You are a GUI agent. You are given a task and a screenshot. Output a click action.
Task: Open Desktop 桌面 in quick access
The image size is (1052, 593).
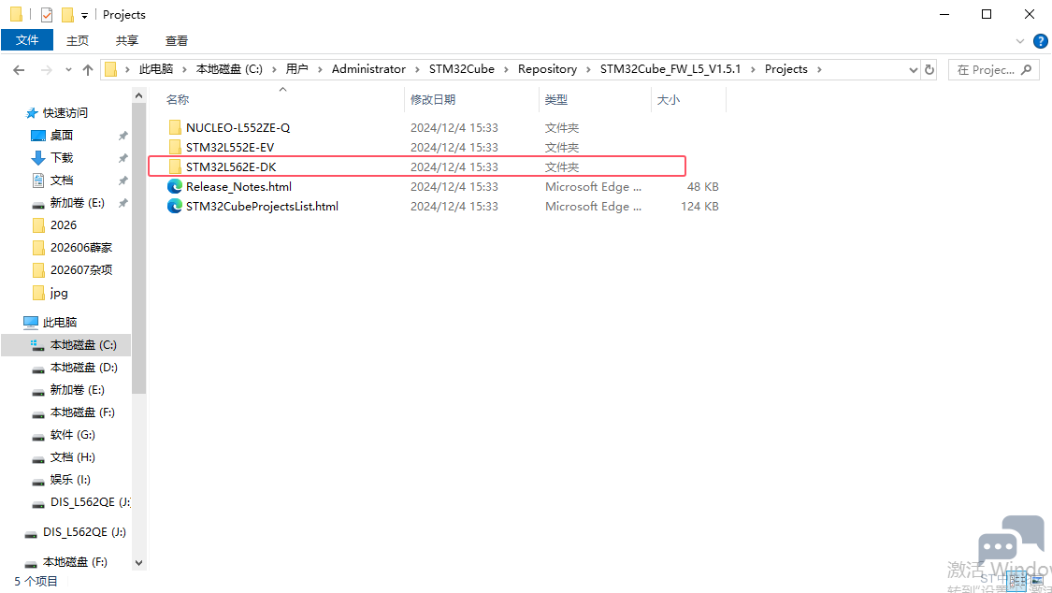pos(62,136)
